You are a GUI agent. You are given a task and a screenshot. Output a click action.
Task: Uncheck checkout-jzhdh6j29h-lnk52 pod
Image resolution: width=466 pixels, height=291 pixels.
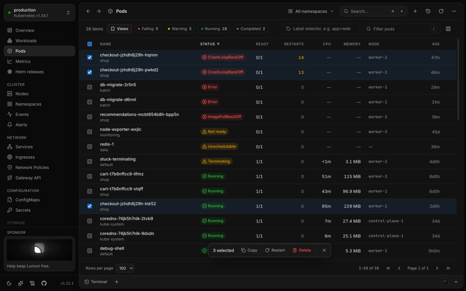click(x=90, y=206)
